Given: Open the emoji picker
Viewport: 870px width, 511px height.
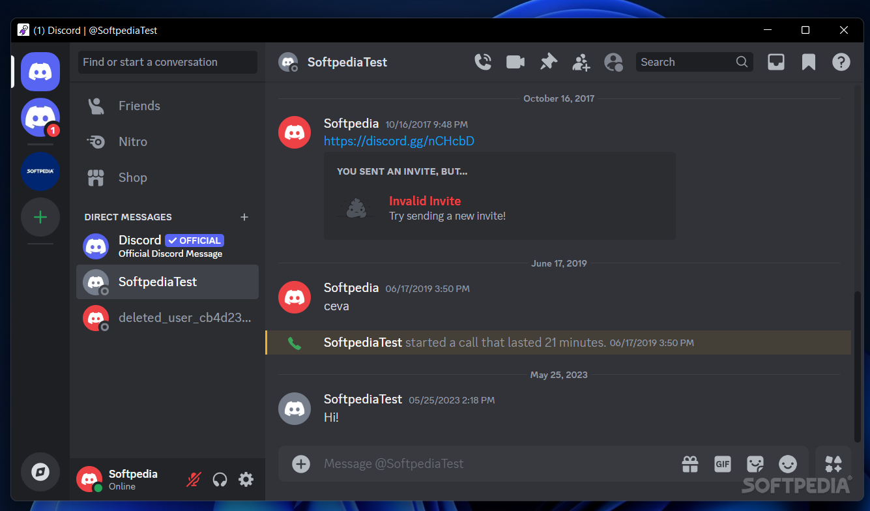Looking at the screenshot, I should pos(788,463).
